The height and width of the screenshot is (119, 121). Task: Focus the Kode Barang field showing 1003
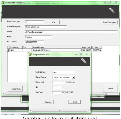point(63,72)
